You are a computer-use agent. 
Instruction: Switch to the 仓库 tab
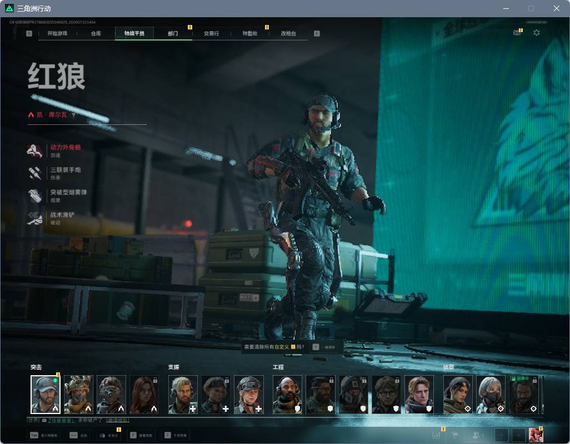(x=96, y=33)
